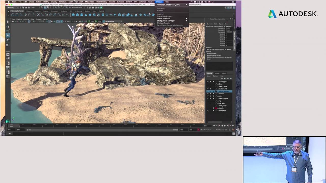
Task: Toggle visibility of backGround layer
Action: click(208, 89)
